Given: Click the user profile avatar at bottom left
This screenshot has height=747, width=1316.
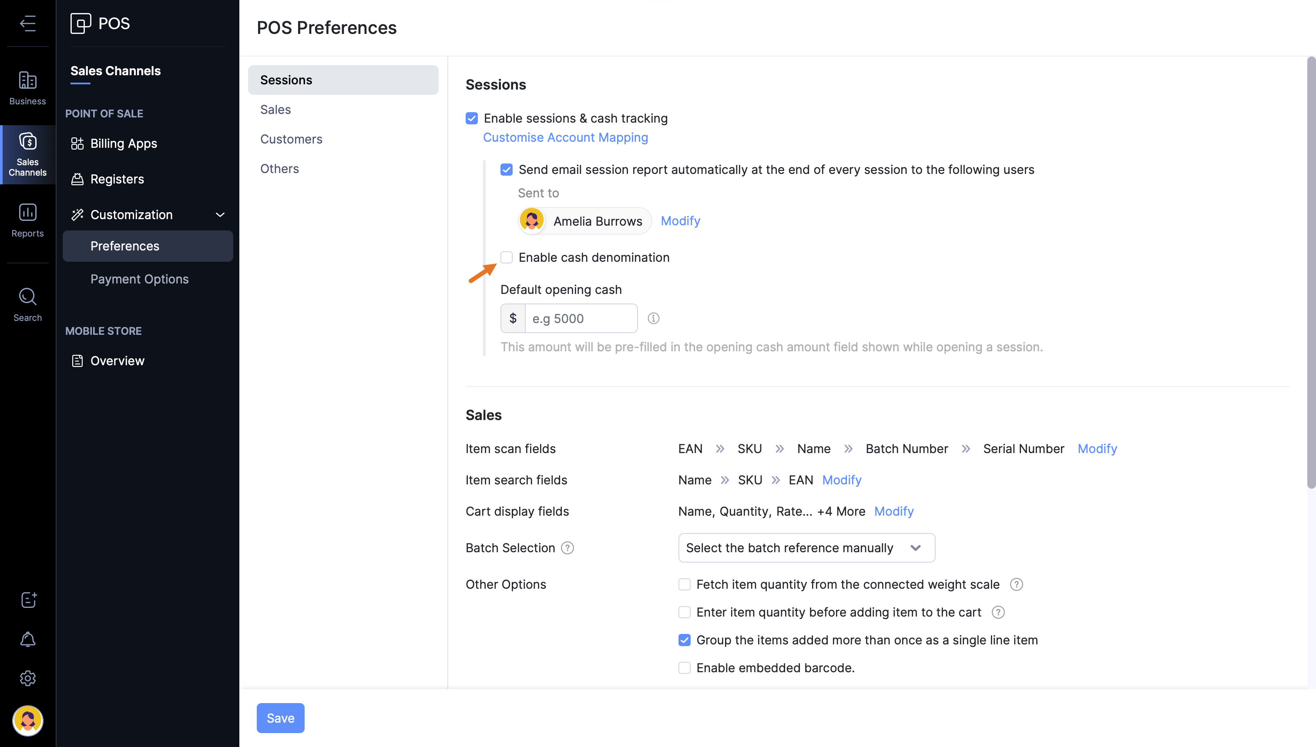Looking at the screenshot, I should point(28,720).
